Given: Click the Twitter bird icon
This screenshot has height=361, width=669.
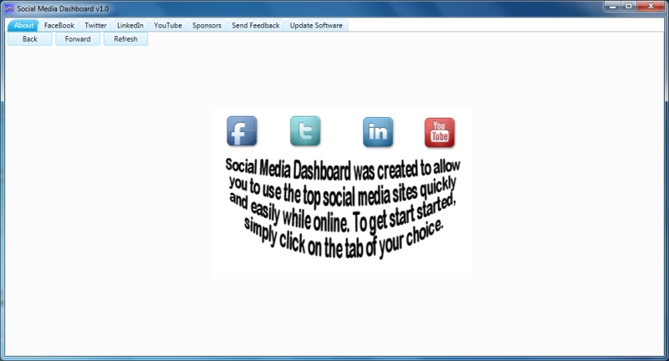Looking at the screenshot, I should click(305, 131).
